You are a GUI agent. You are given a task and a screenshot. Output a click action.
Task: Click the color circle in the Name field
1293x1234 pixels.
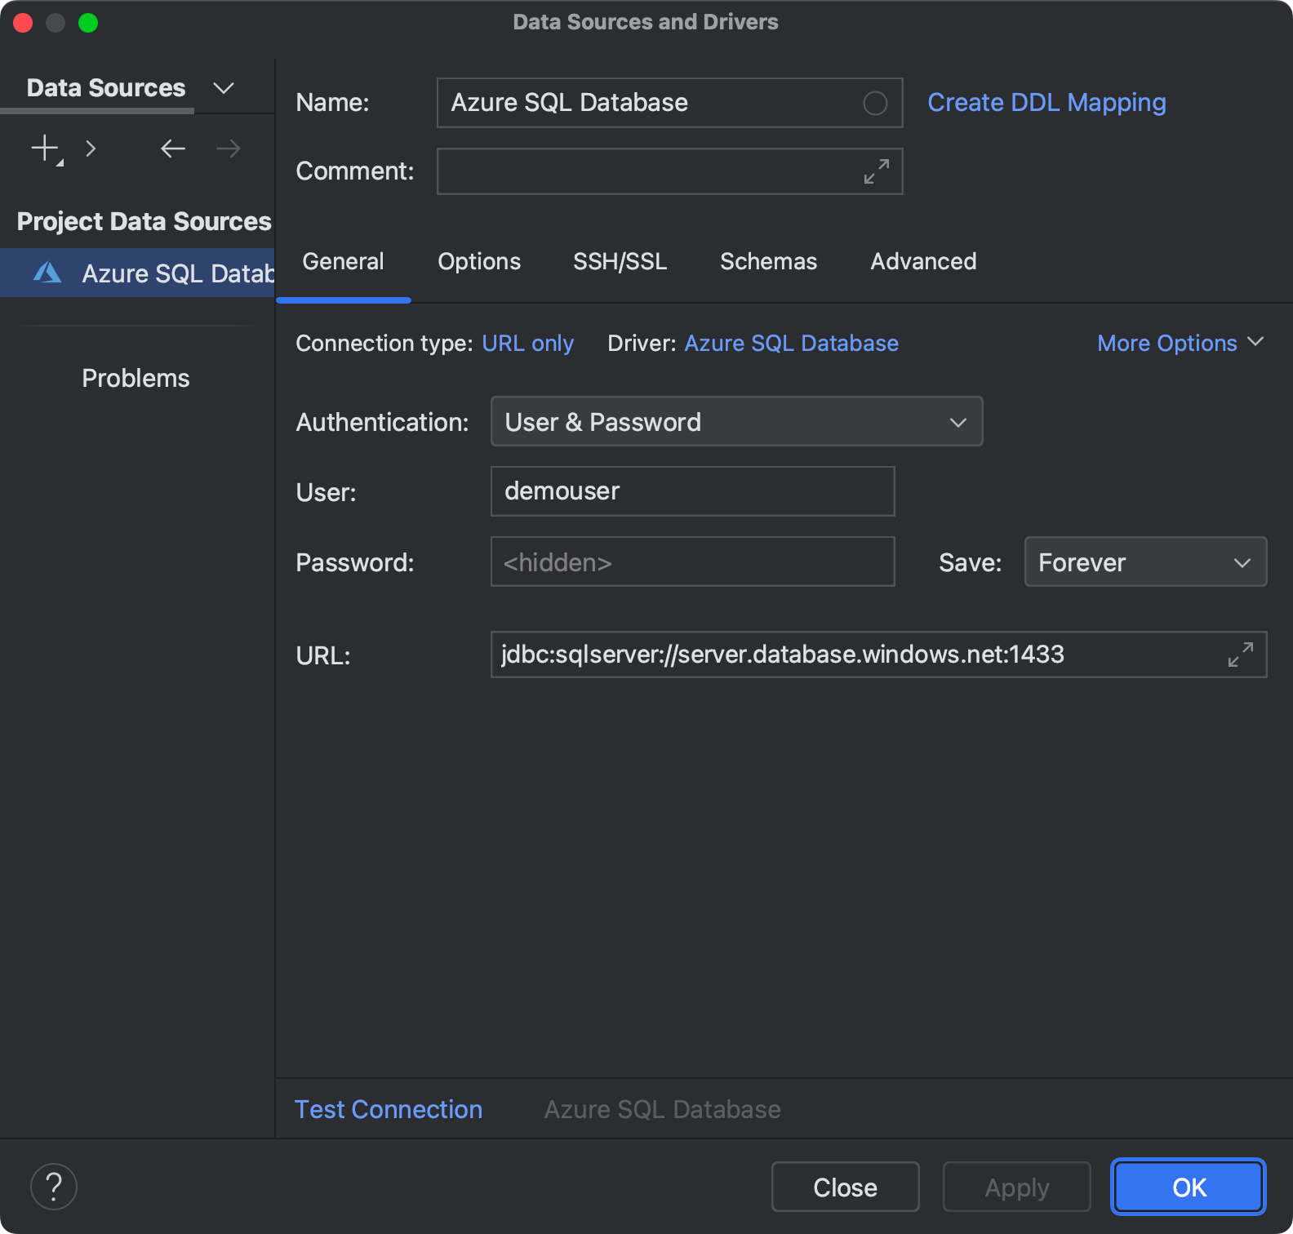coord(875,103)
